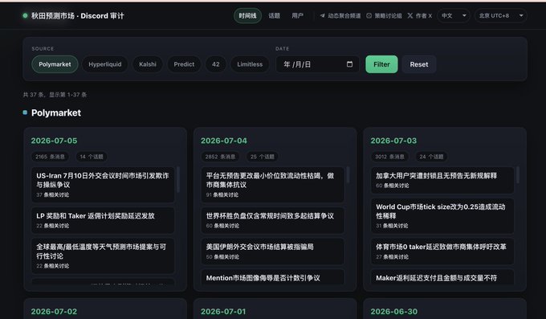Click the 2165 条消息 badge
546x319 pixels.
[50, 157]
